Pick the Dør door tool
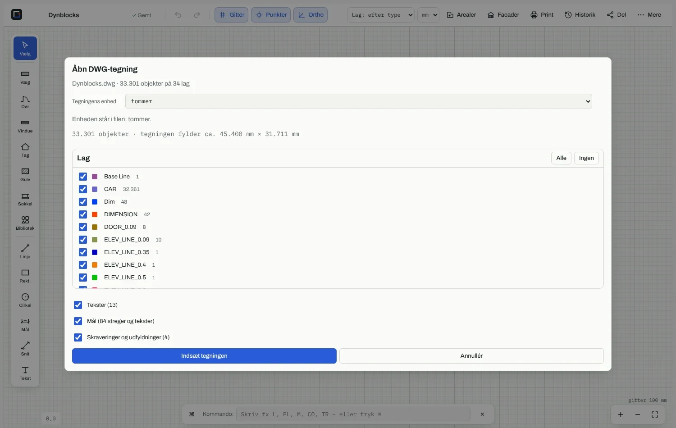The width and height of the screenshot is (676, 428). click(x=25, y=101)
